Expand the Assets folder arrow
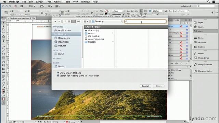Screen dimensions: 219x123 coord(113,33)
